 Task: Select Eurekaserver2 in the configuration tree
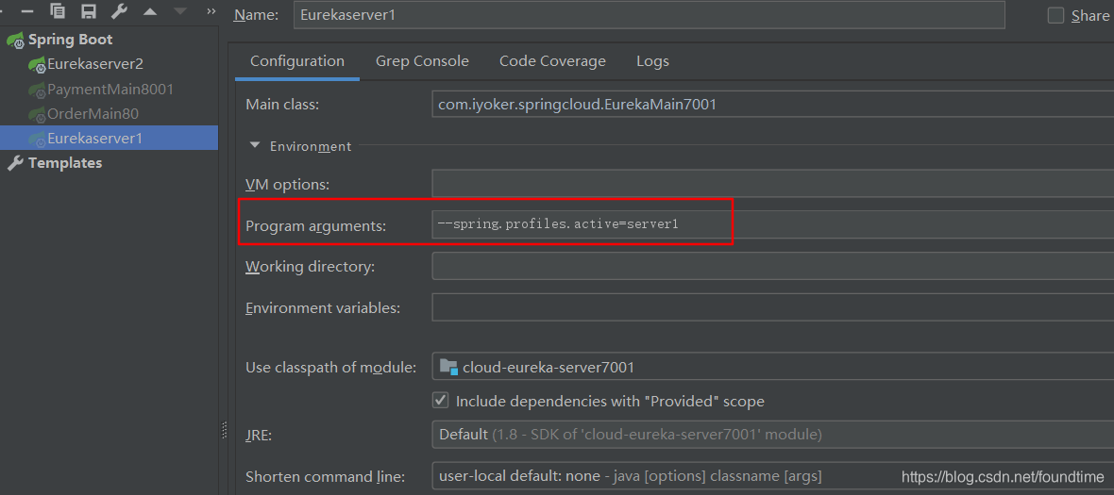(x=95, y=64)
